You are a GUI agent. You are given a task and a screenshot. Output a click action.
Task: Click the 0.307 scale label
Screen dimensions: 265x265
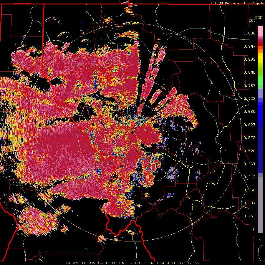point(249,203)
